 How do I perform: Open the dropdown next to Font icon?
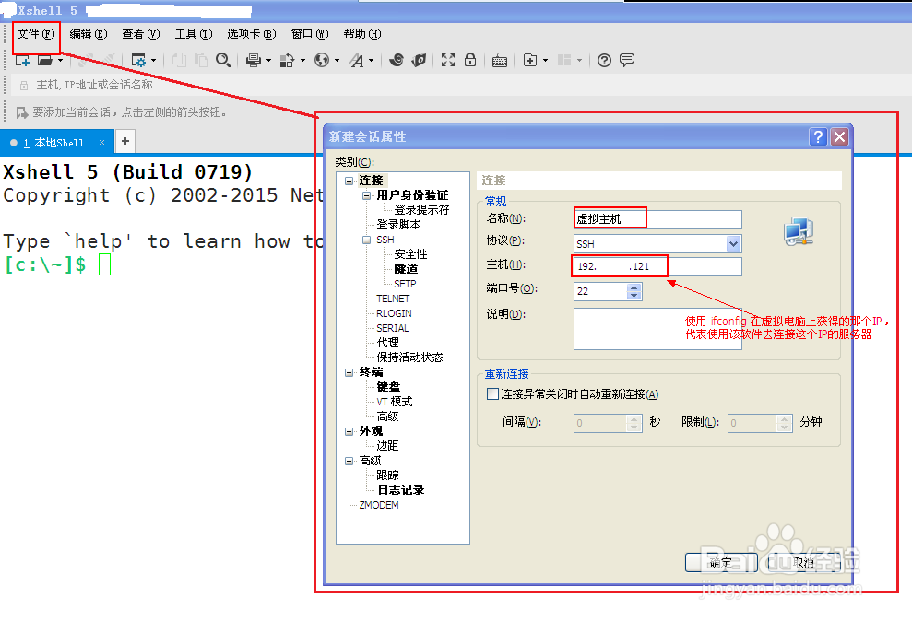pos(371,61)
